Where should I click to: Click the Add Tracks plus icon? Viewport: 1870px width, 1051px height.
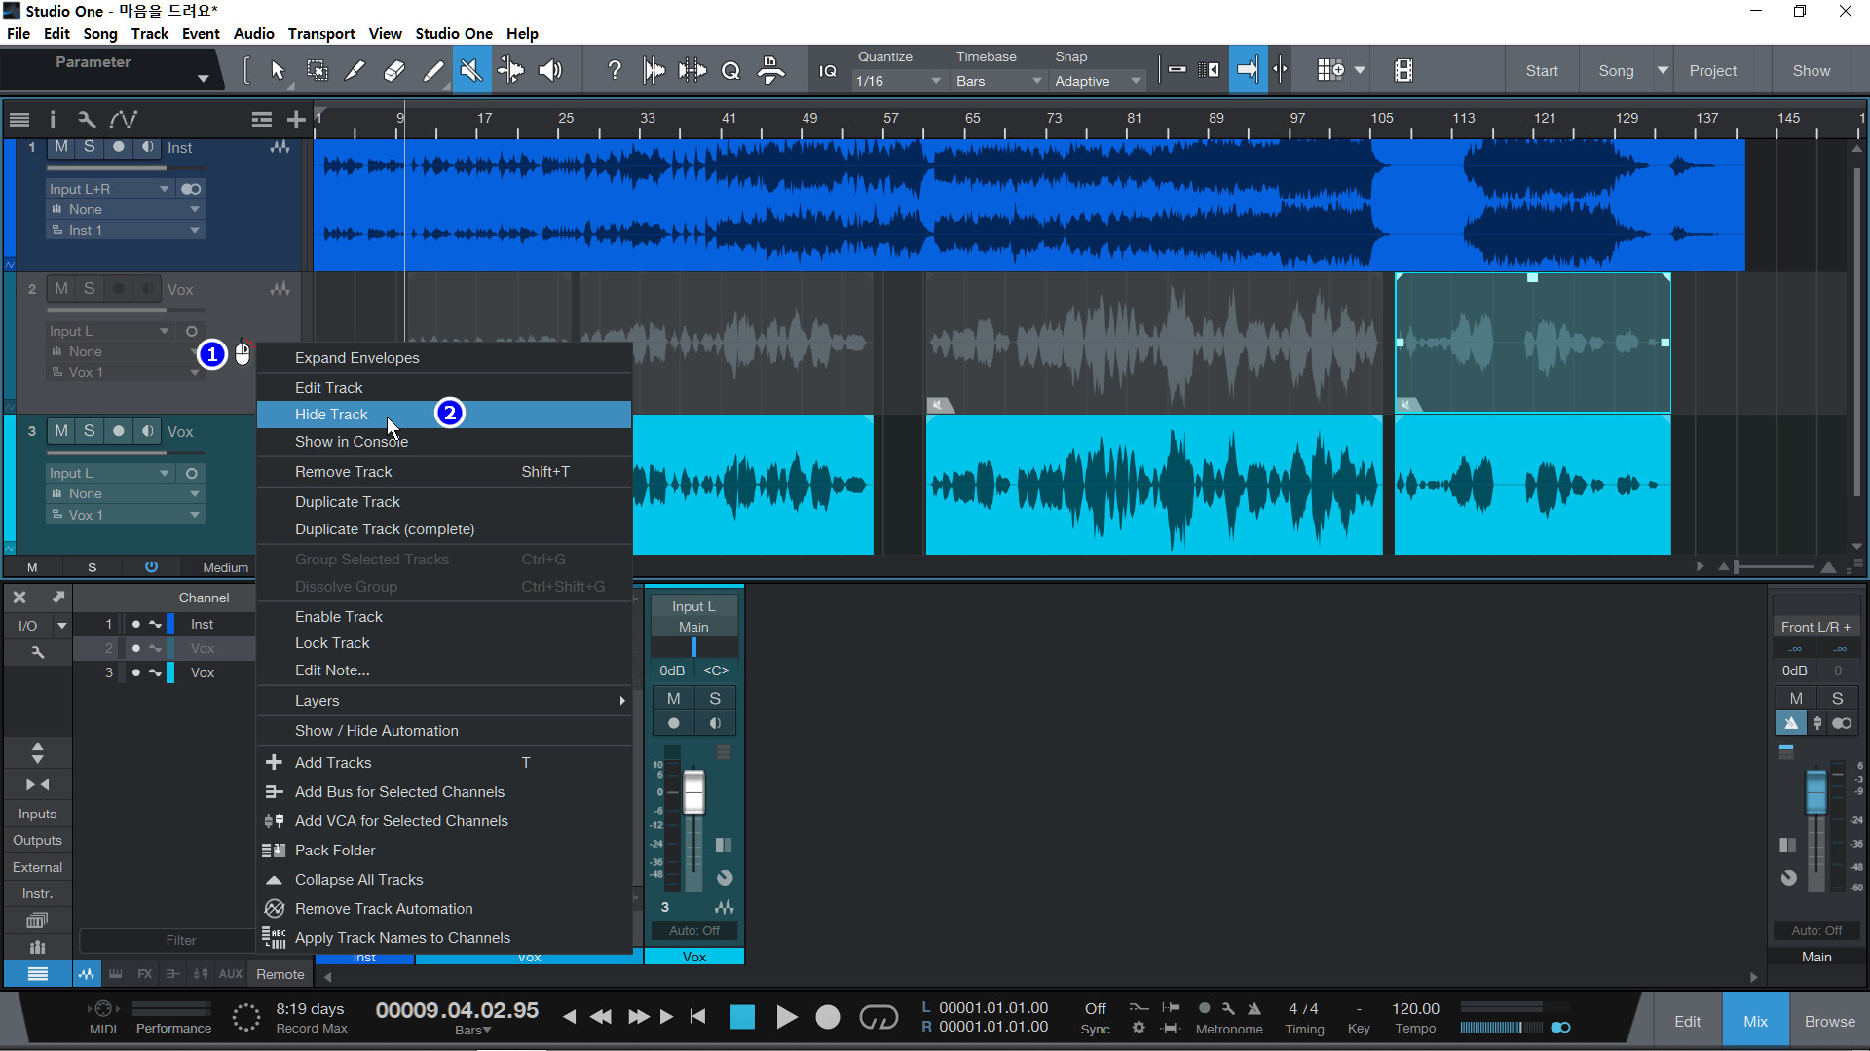pos(296,120)
